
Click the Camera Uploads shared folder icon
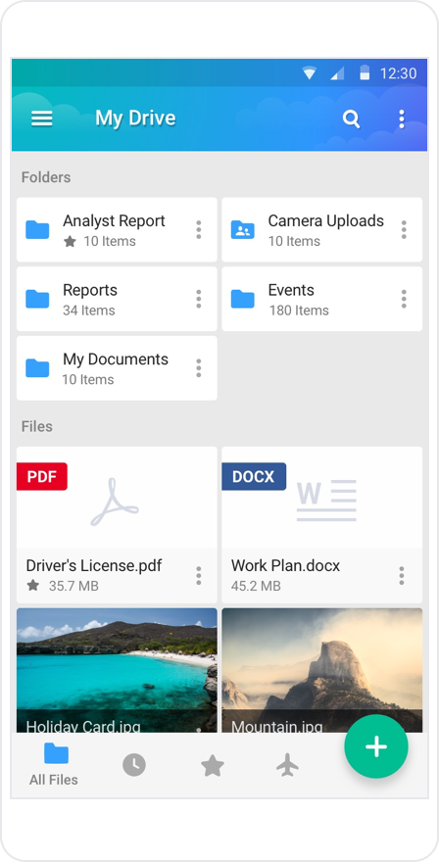coord(243,230)
